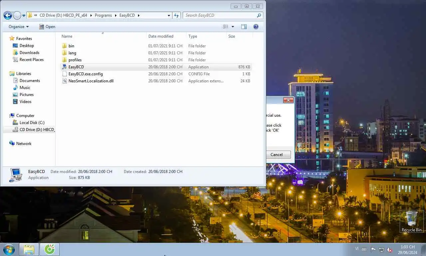Select NeoSmart.Localization.dll file icon
426x256 pixels.
click(65, 81)
